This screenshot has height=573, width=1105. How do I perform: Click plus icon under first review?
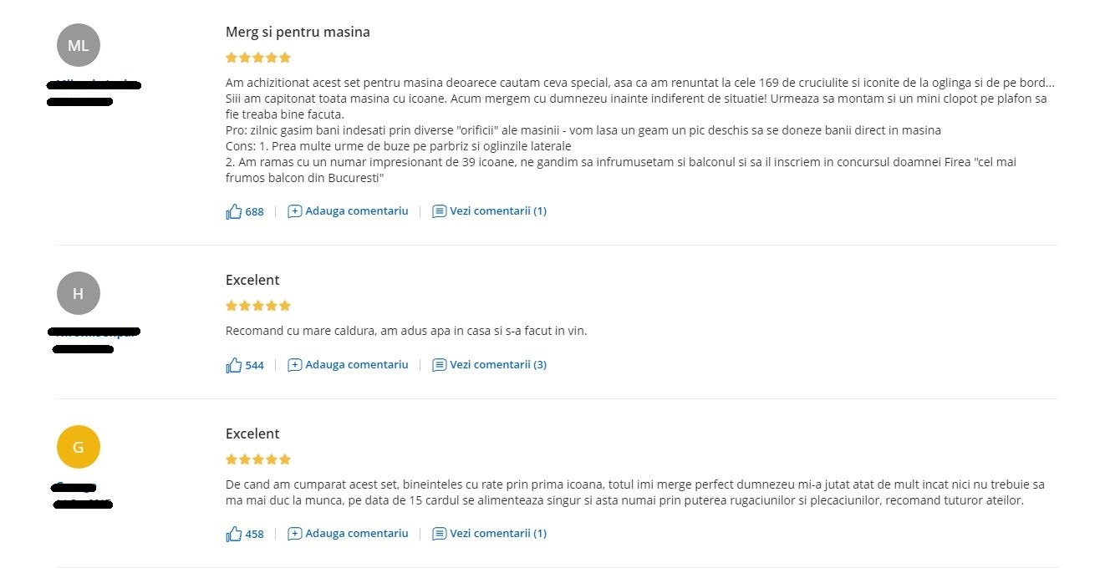point(294,211)
